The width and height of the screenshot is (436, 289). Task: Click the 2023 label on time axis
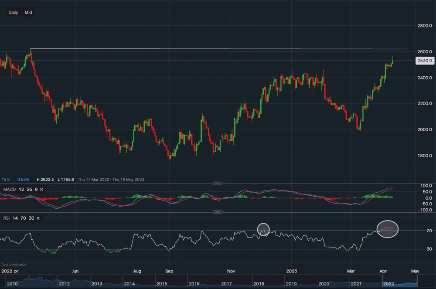292,271
